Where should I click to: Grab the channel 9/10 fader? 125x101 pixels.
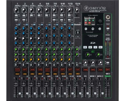click(x=62, y=83)
